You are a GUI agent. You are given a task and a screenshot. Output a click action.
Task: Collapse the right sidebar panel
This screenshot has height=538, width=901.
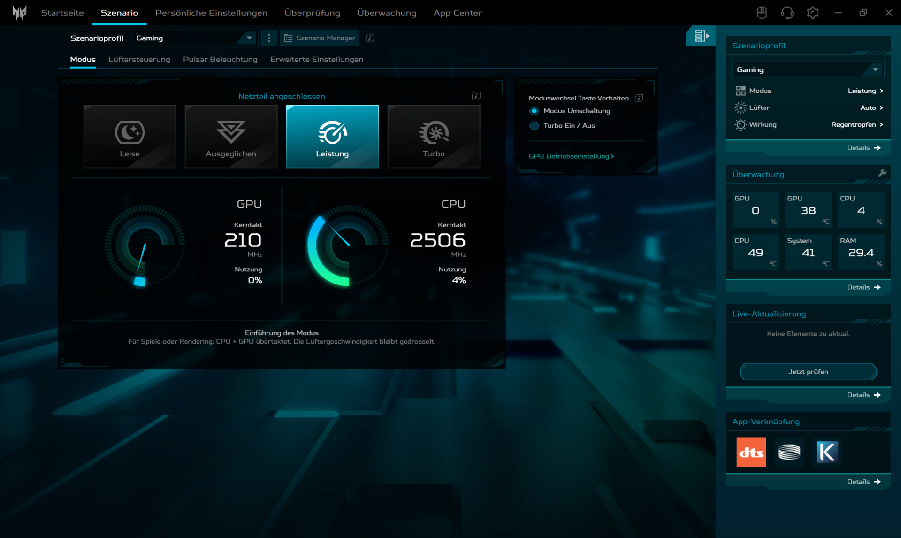click(x=701, y=36)
